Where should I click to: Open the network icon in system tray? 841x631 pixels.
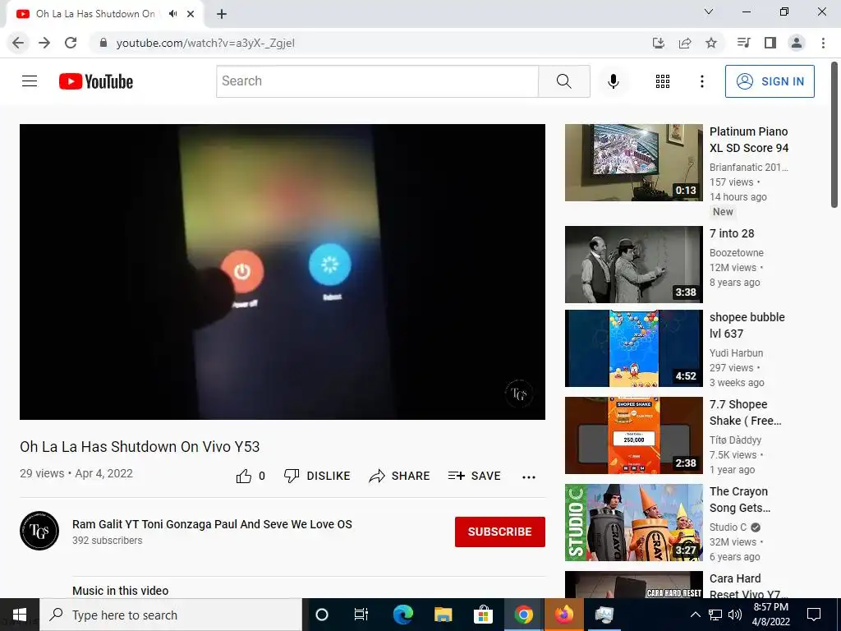tap(715, 615)
